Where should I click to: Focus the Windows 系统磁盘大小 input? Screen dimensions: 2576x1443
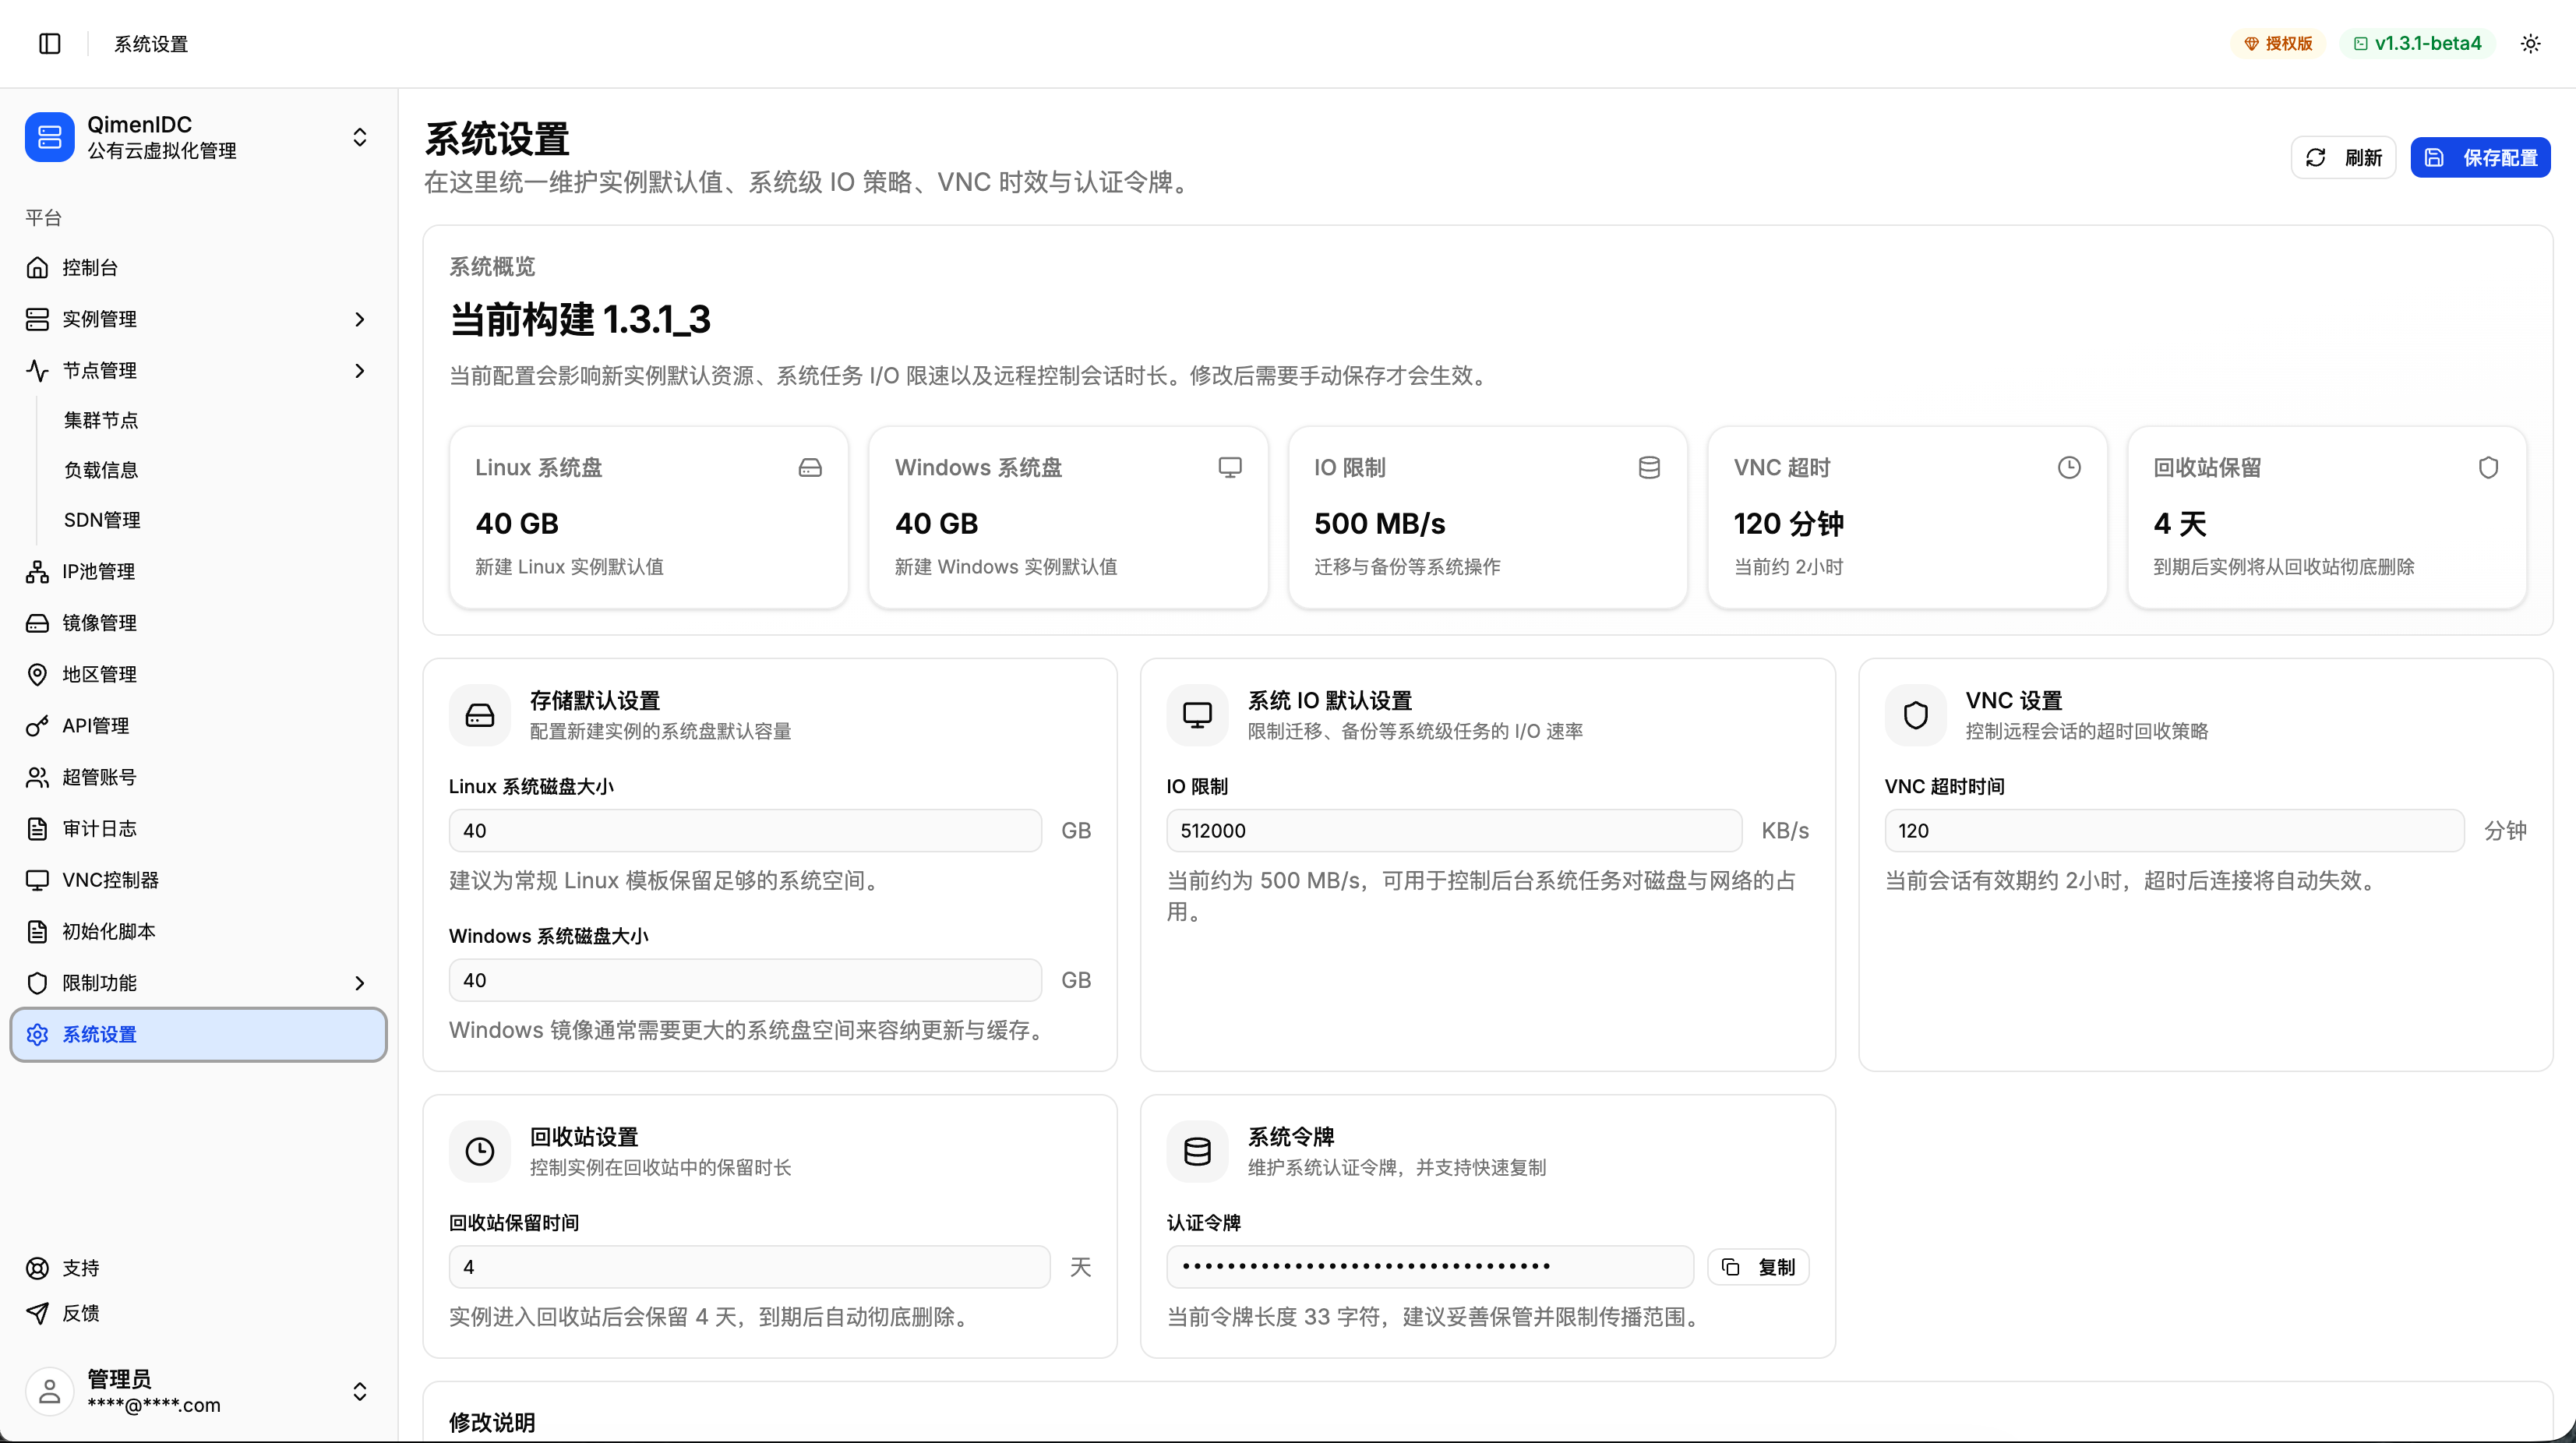(x=745, y=980)
